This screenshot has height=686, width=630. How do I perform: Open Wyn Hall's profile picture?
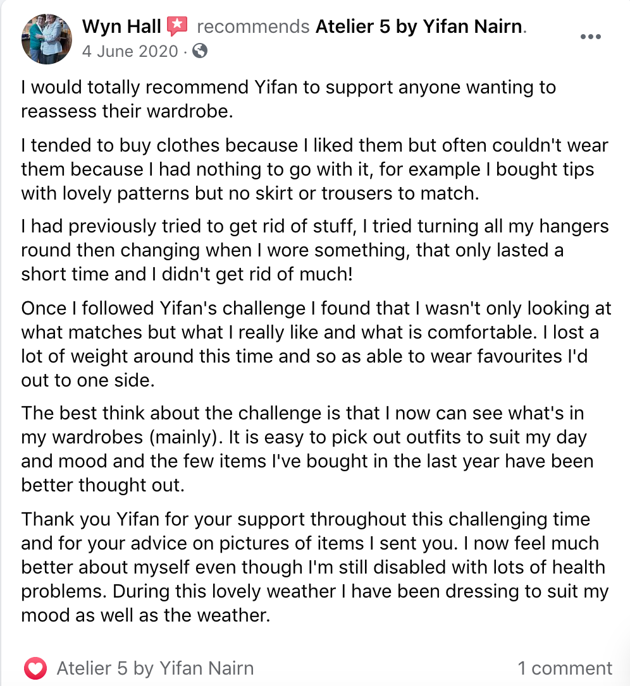46,39
